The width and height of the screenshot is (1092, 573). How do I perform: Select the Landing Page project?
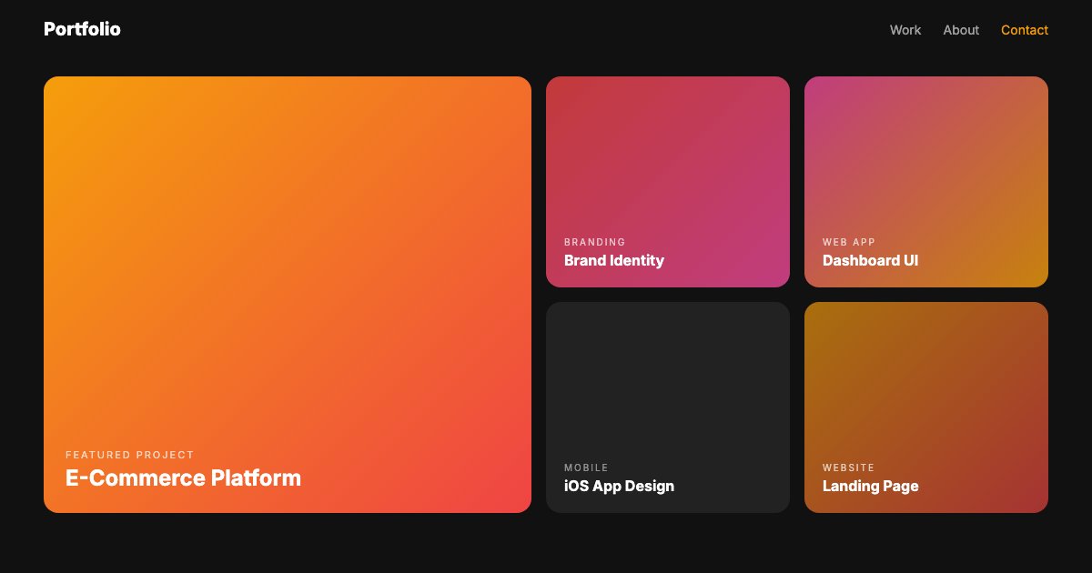[x=926, y=382]
